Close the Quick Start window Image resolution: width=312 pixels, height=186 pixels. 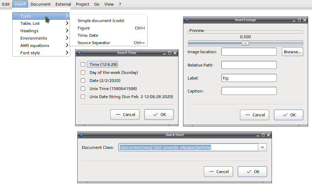click(x=268, y=135)
